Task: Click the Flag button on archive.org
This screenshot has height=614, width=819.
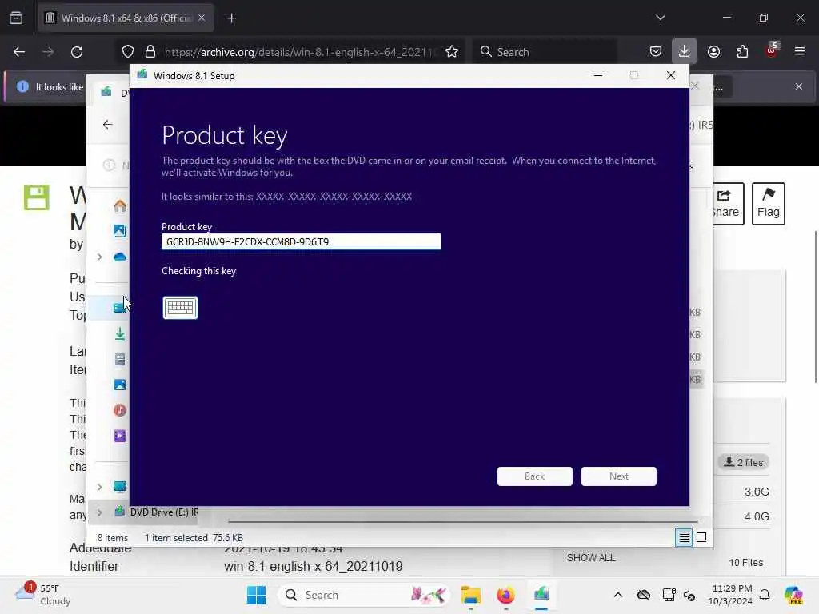Action: pyautogui.click(x=768, y=204)
